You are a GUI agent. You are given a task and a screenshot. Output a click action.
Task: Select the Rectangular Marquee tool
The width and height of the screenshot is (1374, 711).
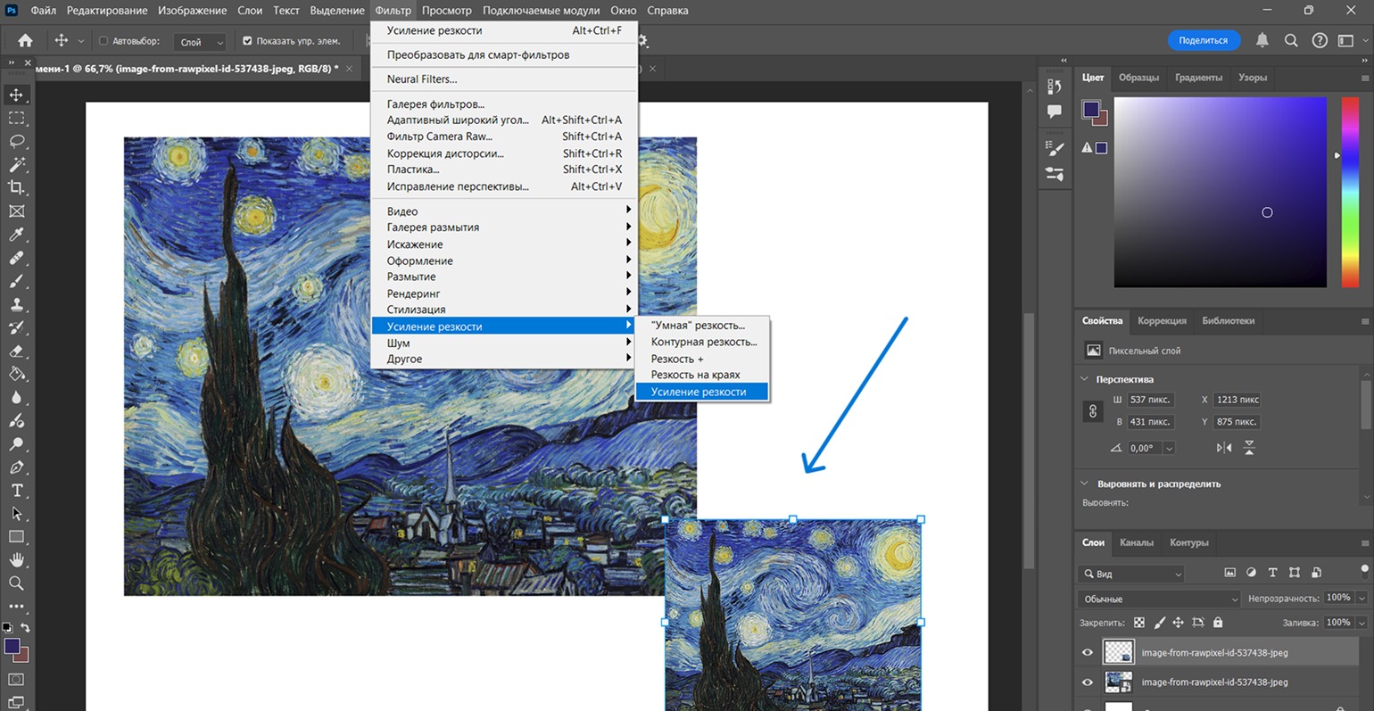pos(16,118)
